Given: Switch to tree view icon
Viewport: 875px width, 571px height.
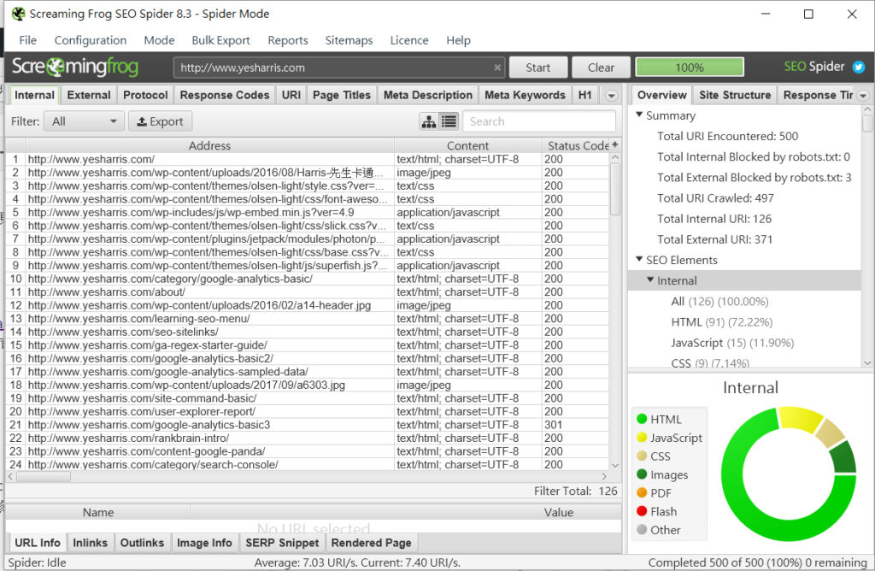Looking at the screenshot, I should (429, 121).
